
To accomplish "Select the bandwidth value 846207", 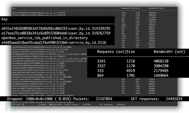I will pyautogui.click(x=152, y=31).
